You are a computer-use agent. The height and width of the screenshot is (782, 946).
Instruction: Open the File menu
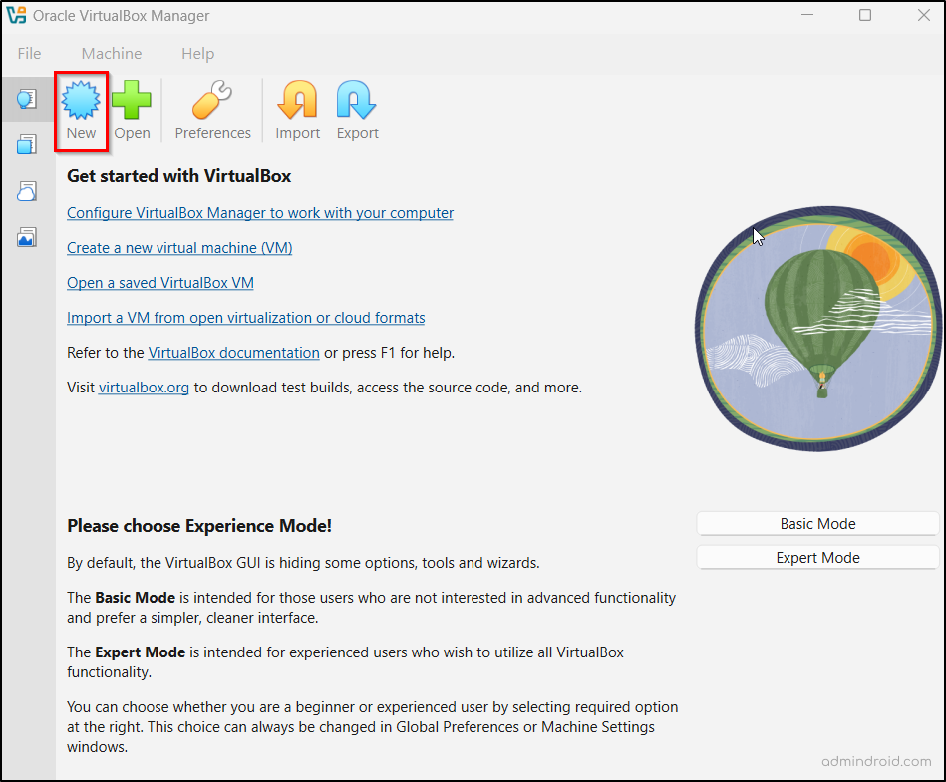click(x=29, y=53)
